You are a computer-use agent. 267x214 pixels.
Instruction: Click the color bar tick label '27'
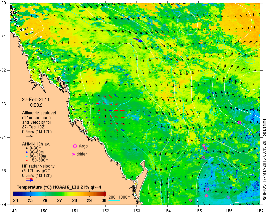(x=60, y=200)
